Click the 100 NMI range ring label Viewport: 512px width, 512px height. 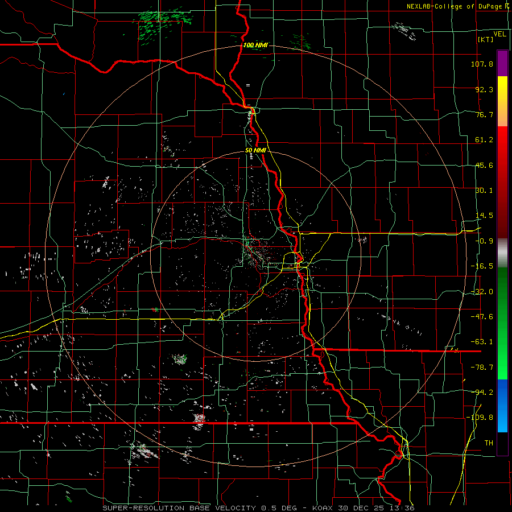tap(255, 45)
